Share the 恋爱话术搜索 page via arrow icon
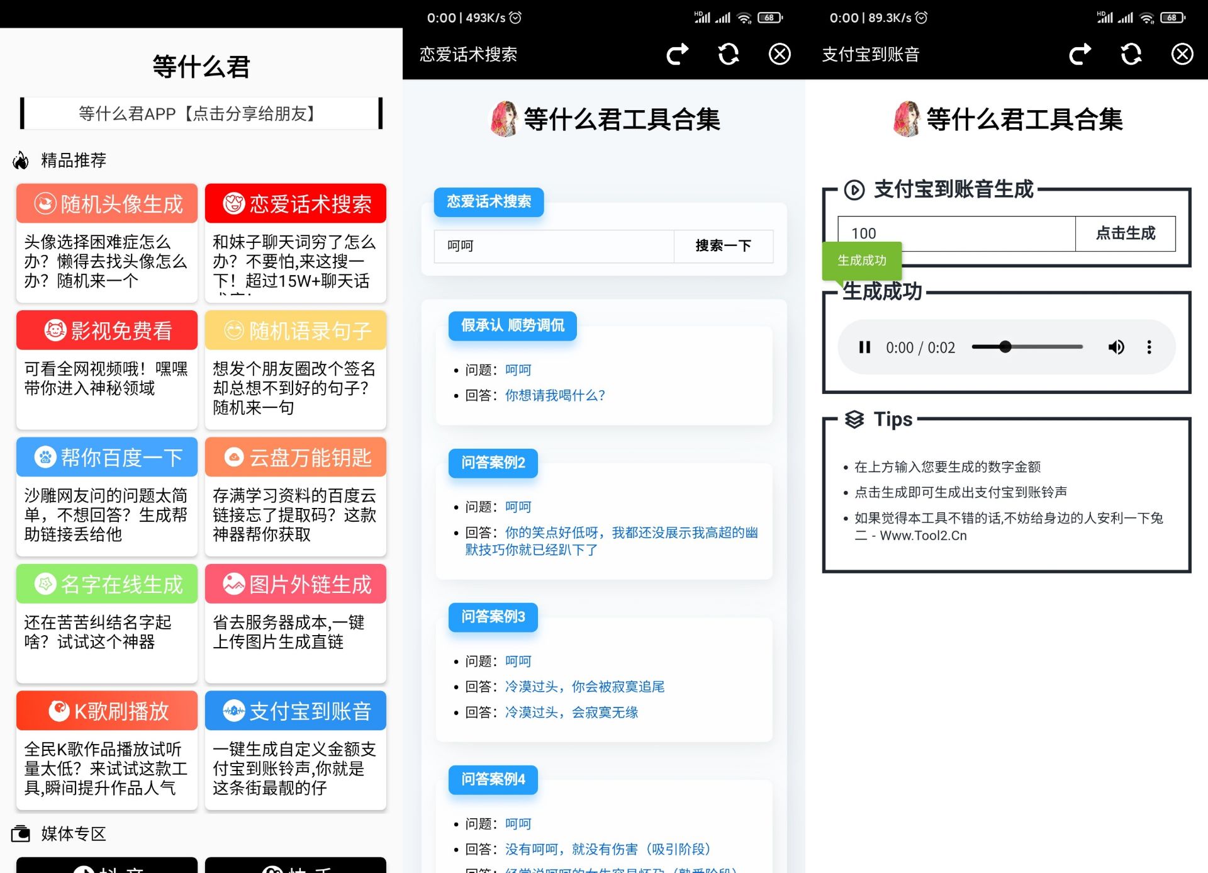 click(x=678, y=54)
